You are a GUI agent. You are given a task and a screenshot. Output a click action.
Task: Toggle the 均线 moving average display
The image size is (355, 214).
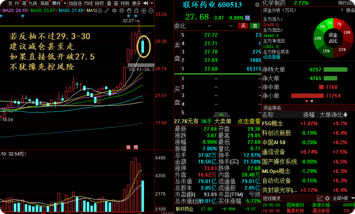(88, 3)
